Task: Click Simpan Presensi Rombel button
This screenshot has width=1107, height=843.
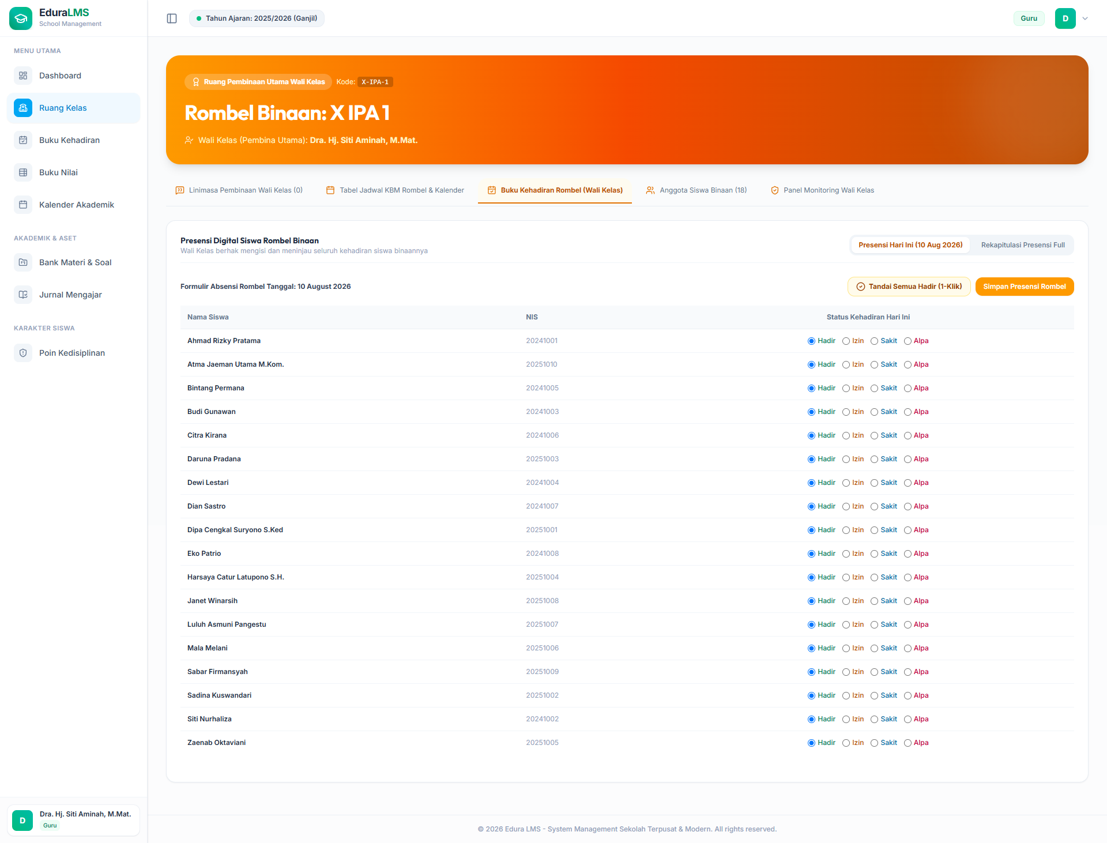Action: [x=1025, y=287]
